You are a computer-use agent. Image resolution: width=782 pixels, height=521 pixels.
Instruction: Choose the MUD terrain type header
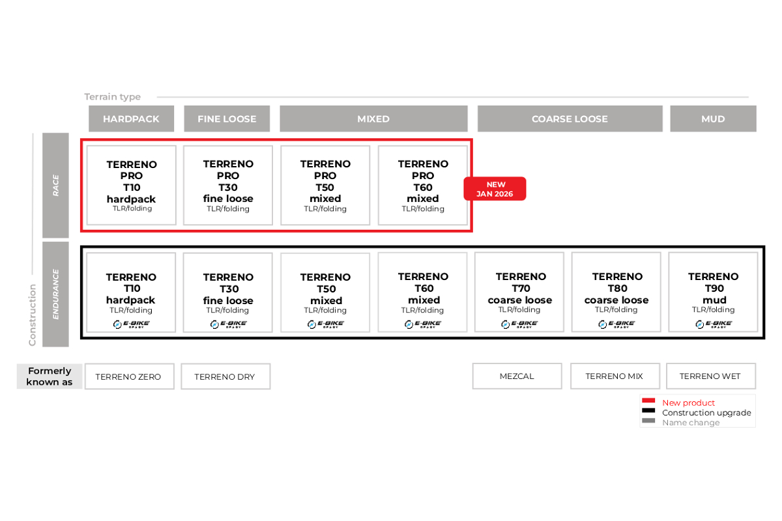tap(713, 119)
